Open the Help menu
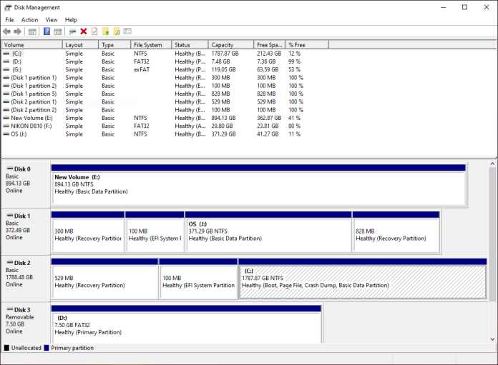Viewport: 498px width, 365px height. tap(71, 20)
